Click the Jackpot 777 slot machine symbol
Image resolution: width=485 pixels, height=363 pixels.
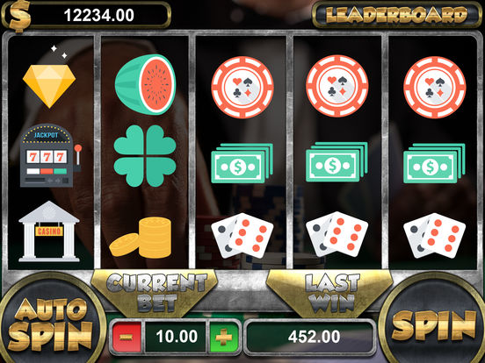50,155
